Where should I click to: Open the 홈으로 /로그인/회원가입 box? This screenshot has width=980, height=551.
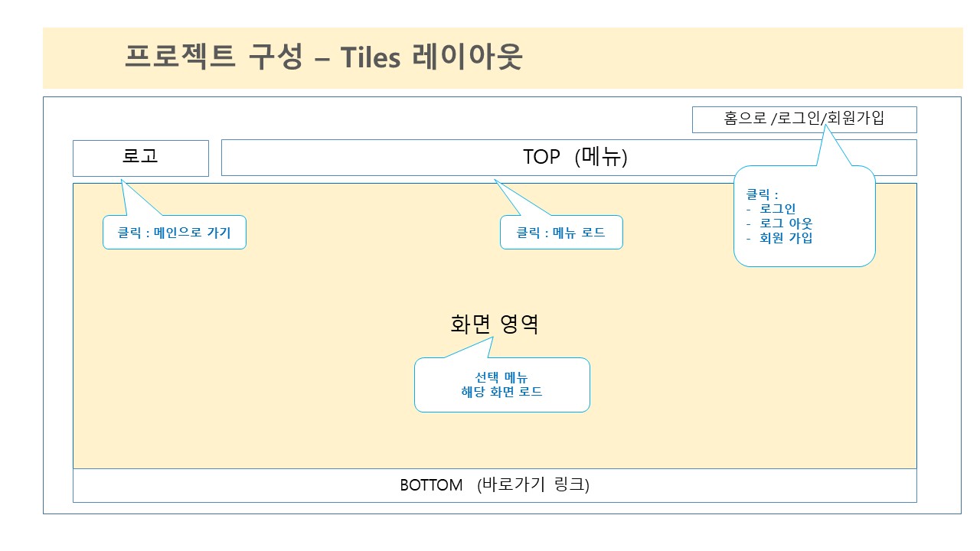pyautogui.click(x=805, y=119)
